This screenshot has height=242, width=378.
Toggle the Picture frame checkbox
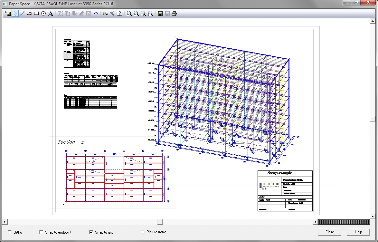(143, 232)
